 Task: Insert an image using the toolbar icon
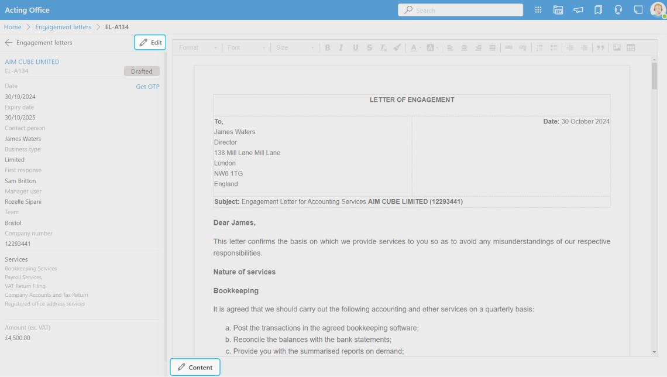coord(617,47)
